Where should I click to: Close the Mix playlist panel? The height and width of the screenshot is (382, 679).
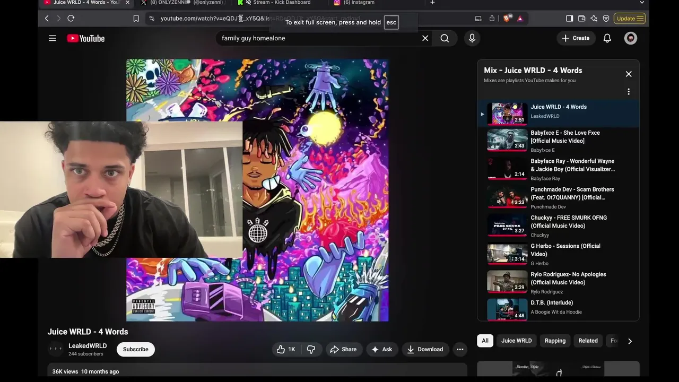[629, 74]
